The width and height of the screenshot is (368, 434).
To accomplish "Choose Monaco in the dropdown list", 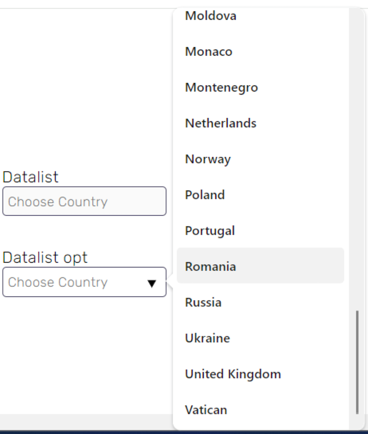I will pos(260,51).
